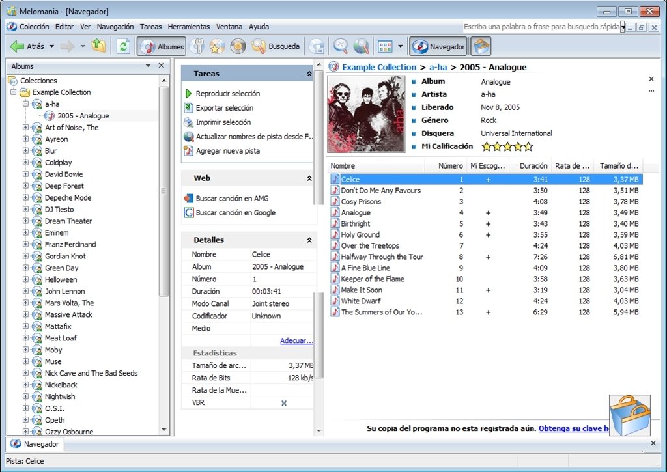Click the large shopping bag purchase icon
667x472 pixels.
click(630, 415)
